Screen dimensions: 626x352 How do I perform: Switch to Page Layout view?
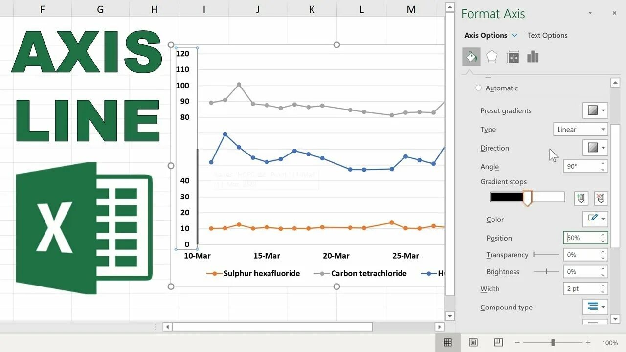pyautogui.click(x=473, y=343)
